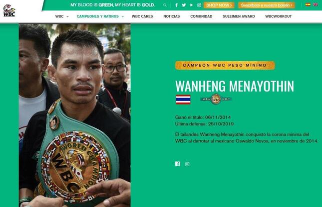Click the champion photo of Wanheng Menayothin
Viewport: 322px width, 207px height.
(x=75, y=115)
